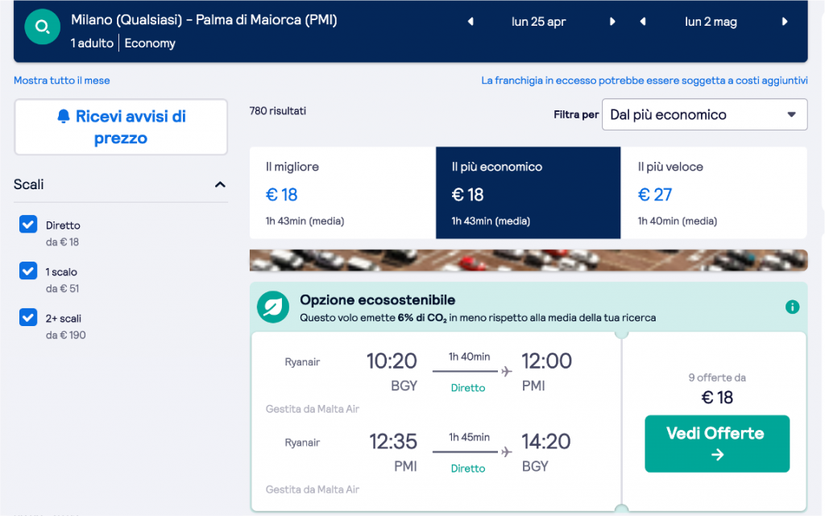Open the sort dropdown 'Dal più economico'
This screenshot has height=516, width=825.
coord(704,114)
